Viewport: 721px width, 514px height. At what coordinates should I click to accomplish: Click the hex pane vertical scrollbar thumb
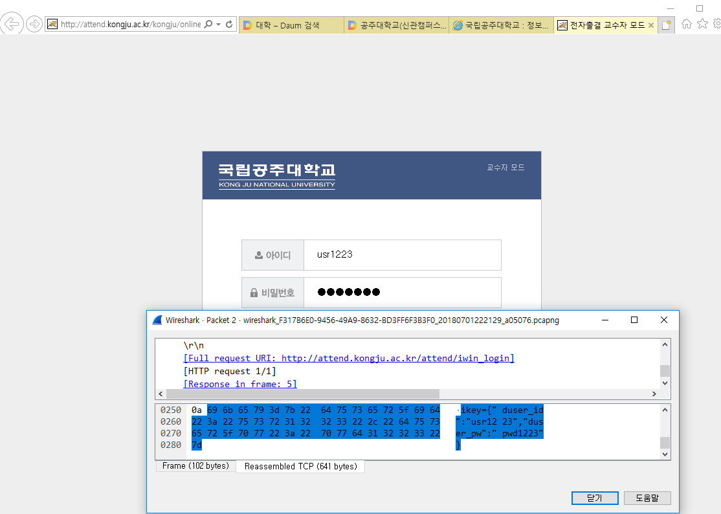pos(665,443)
